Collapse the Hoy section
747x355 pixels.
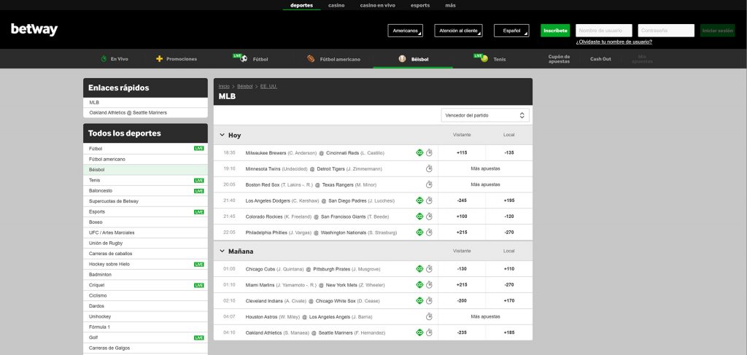[x=222, y=135]
